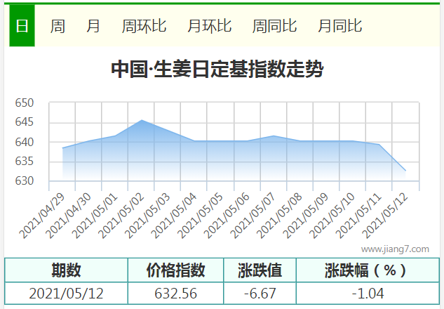Click the chart title 中国·生姜日定基指数走势

click(x=217, y=69)
